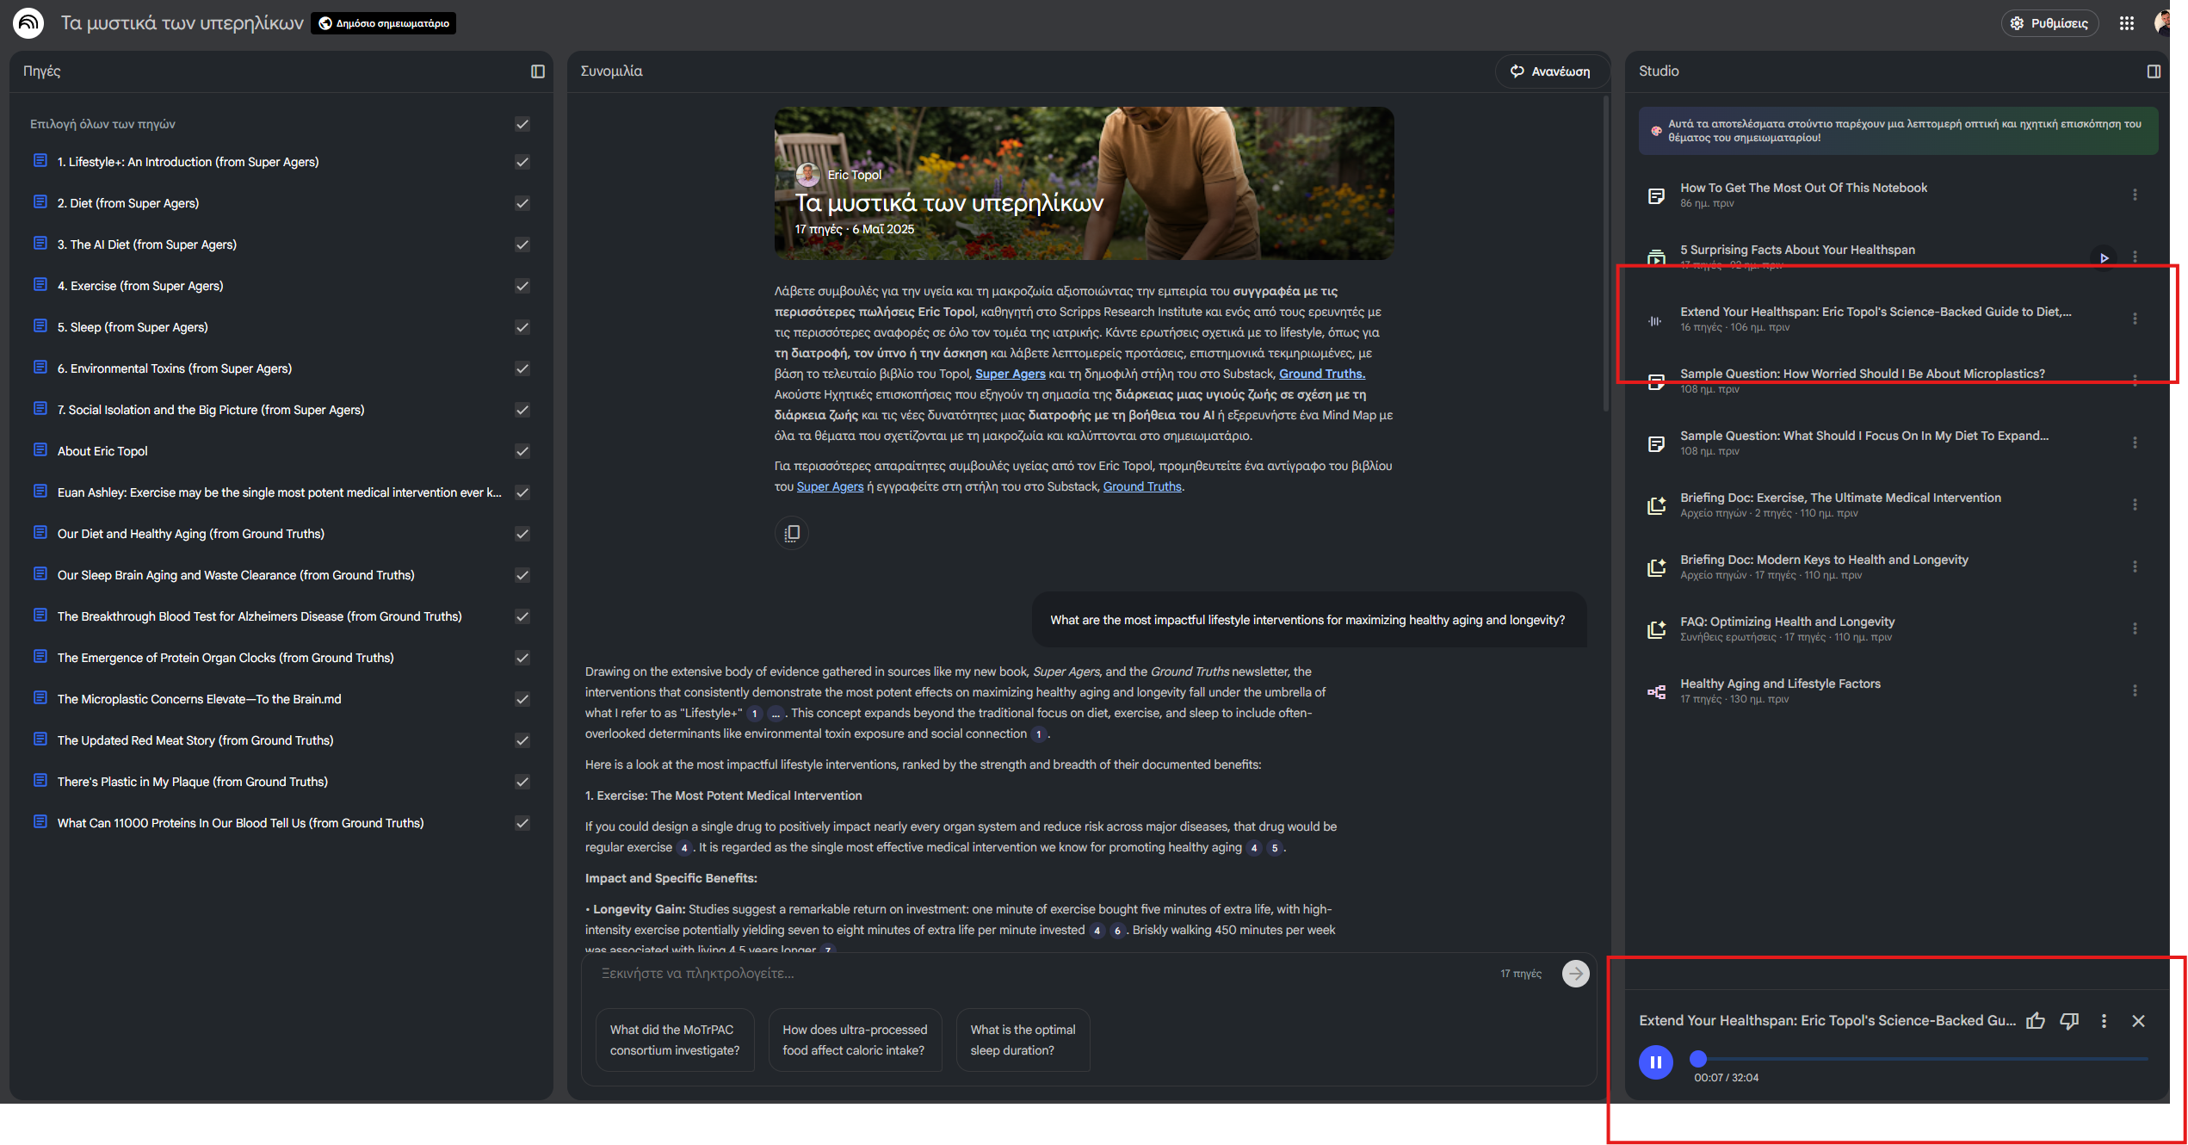This screenshot has width=2188, height=1145.
Task: Submit the chat message arrow button
Action: (1575, 974)
